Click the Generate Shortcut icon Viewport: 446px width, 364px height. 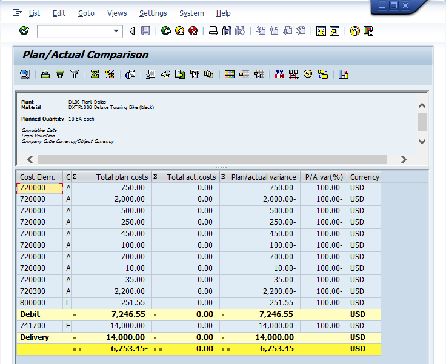click(x=334, y=31)
